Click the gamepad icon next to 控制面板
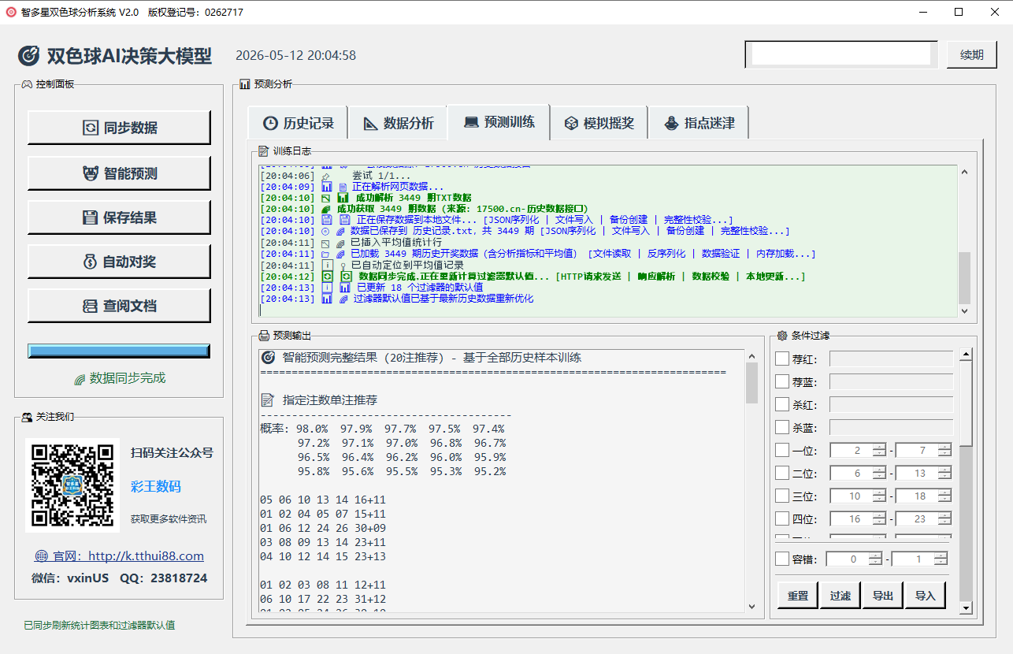 pyautogui.click(x=27, y=84)
